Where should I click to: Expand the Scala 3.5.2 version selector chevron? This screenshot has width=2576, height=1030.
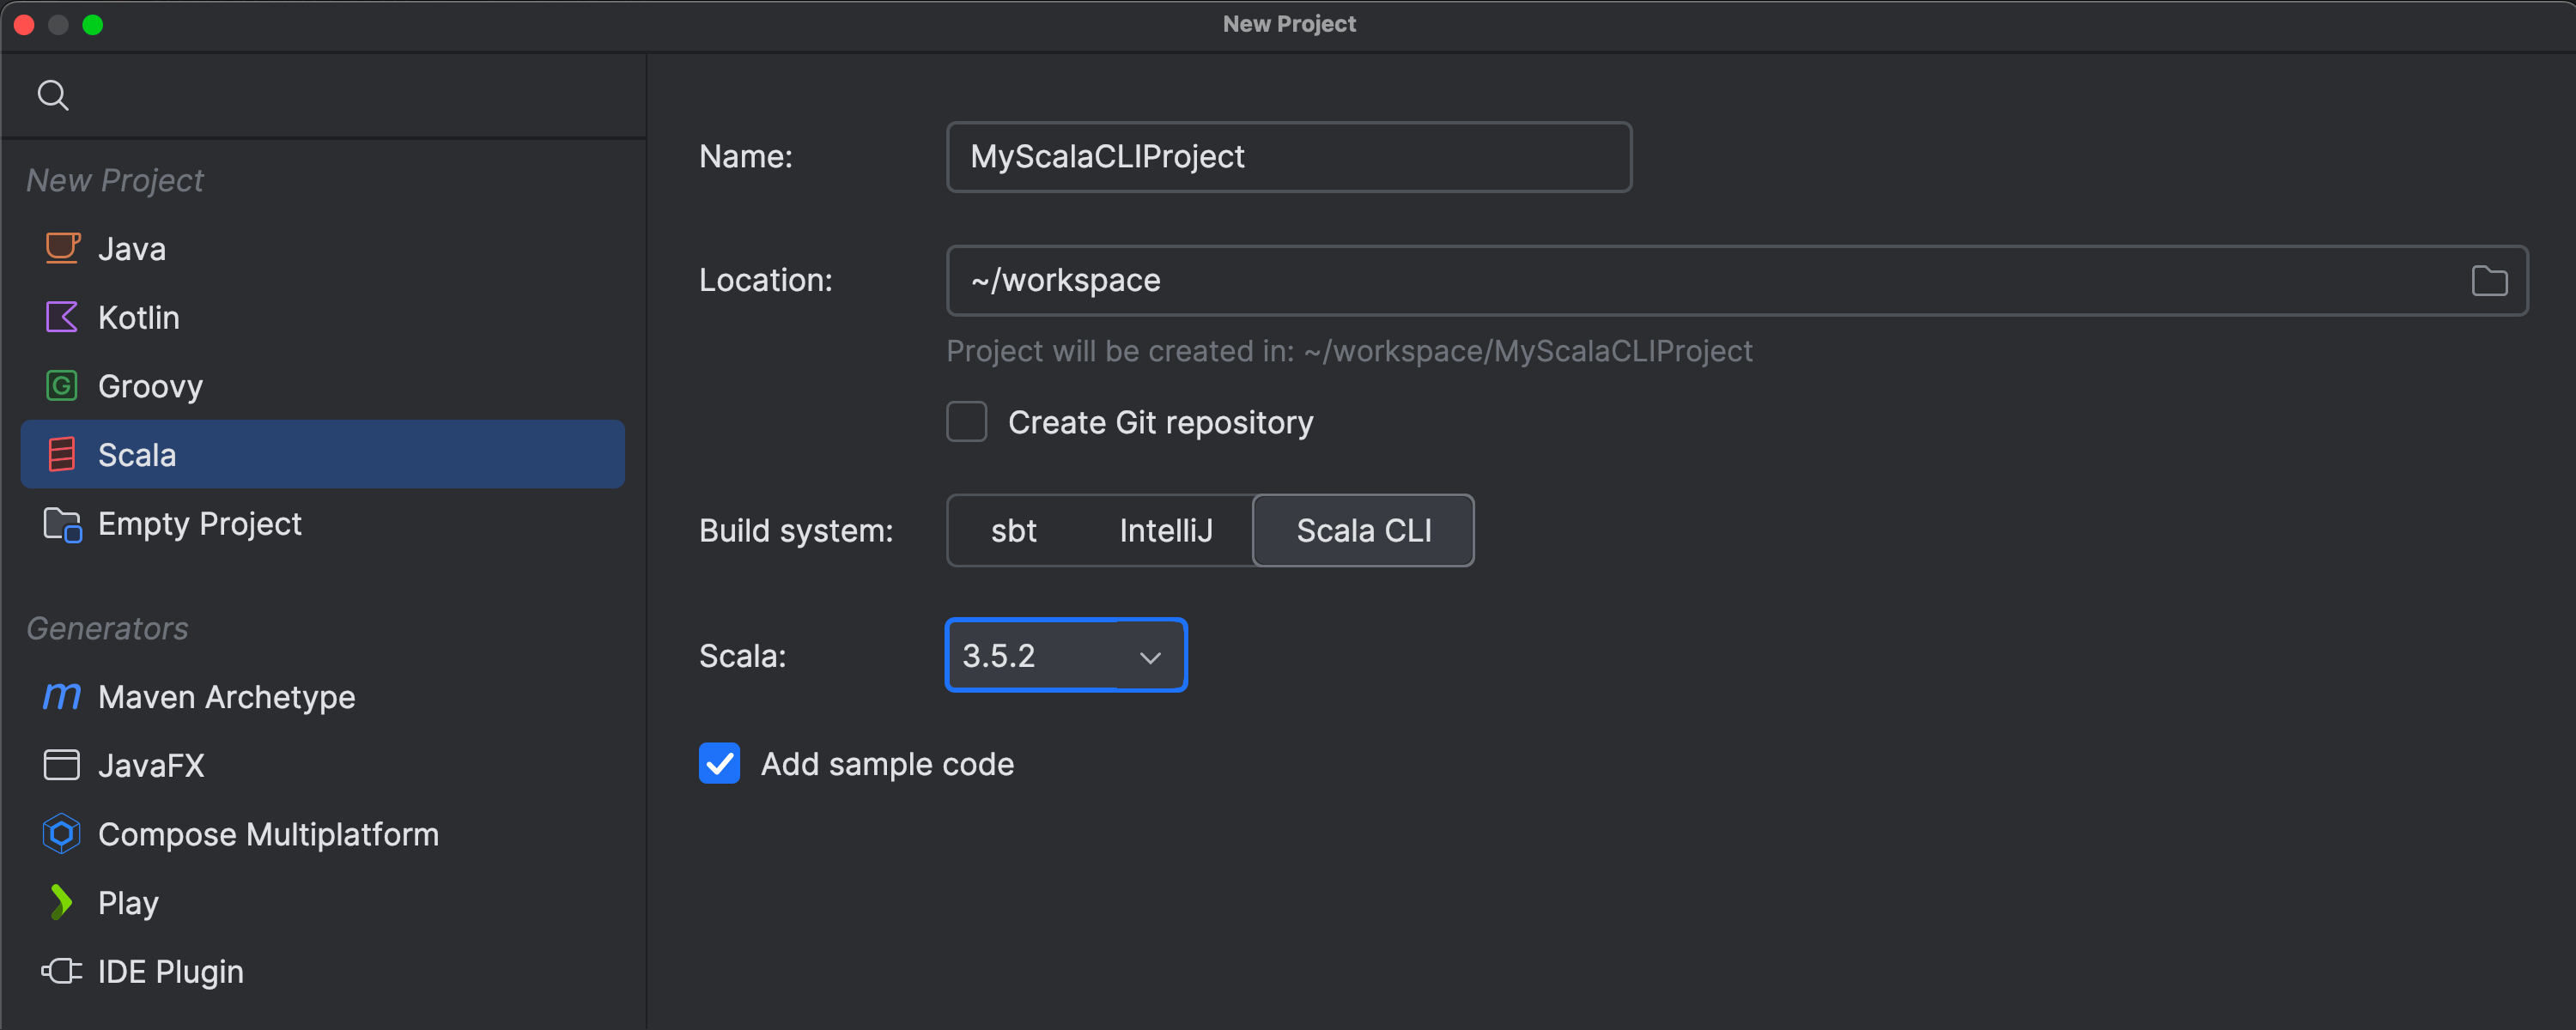(1150, 656)
